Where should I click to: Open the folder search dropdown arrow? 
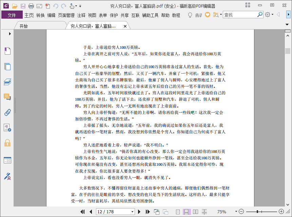point(221,15)
